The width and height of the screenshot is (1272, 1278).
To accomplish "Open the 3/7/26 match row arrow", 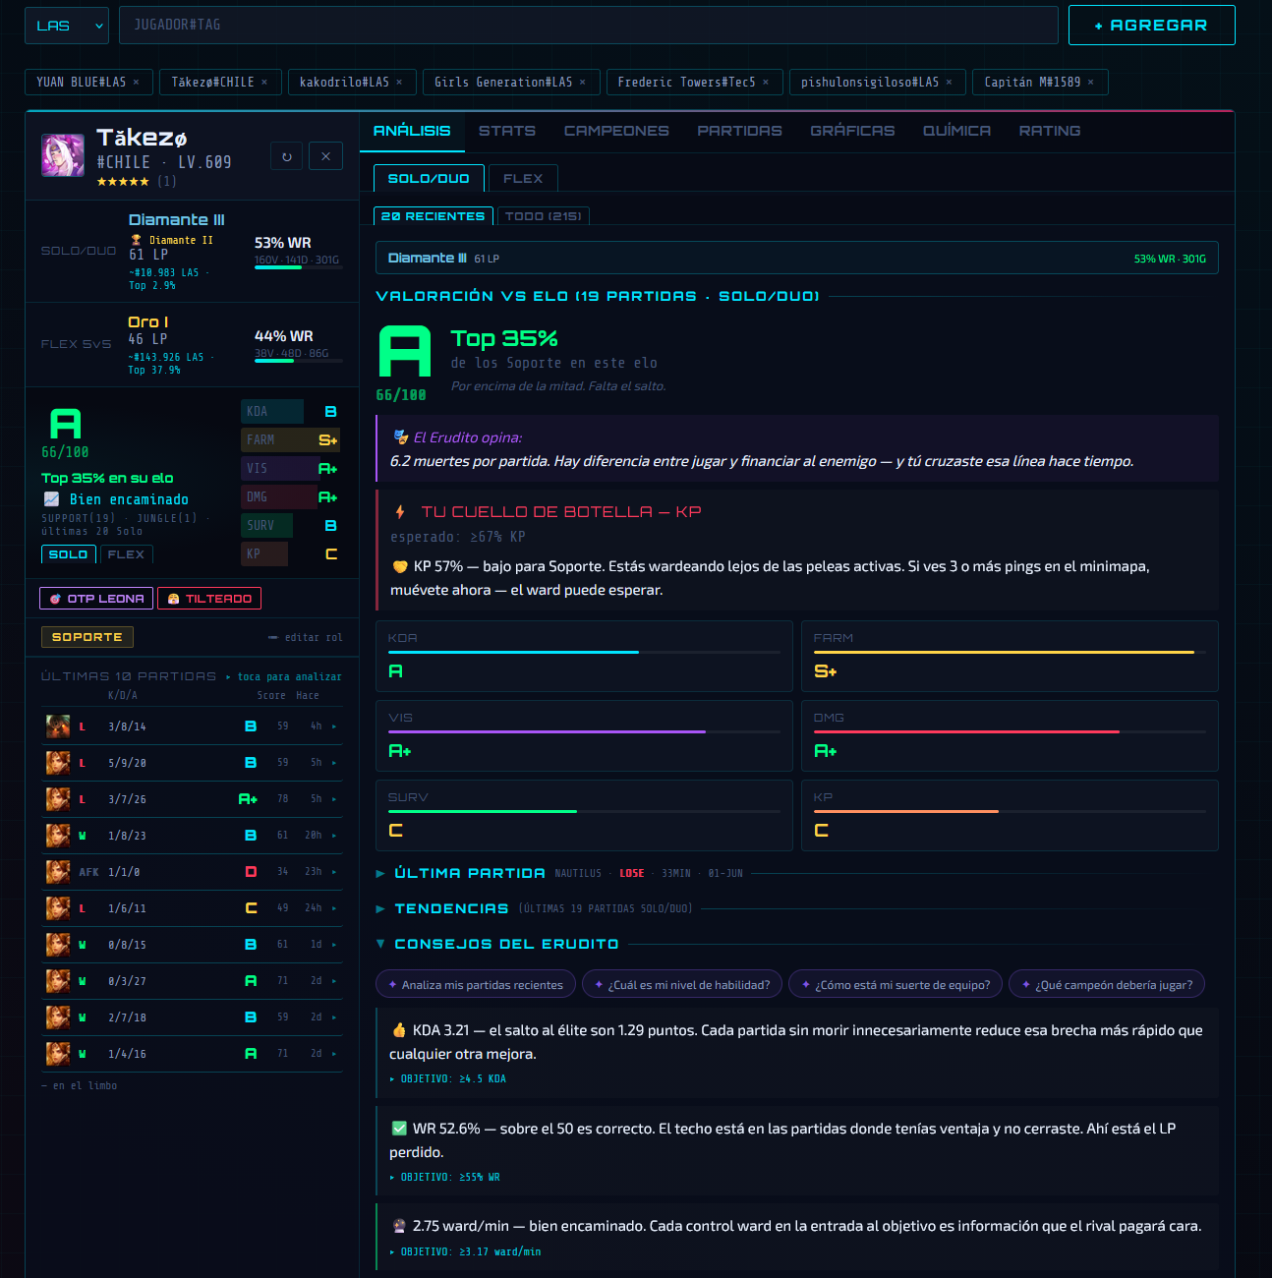I will [x=334, y=799].
